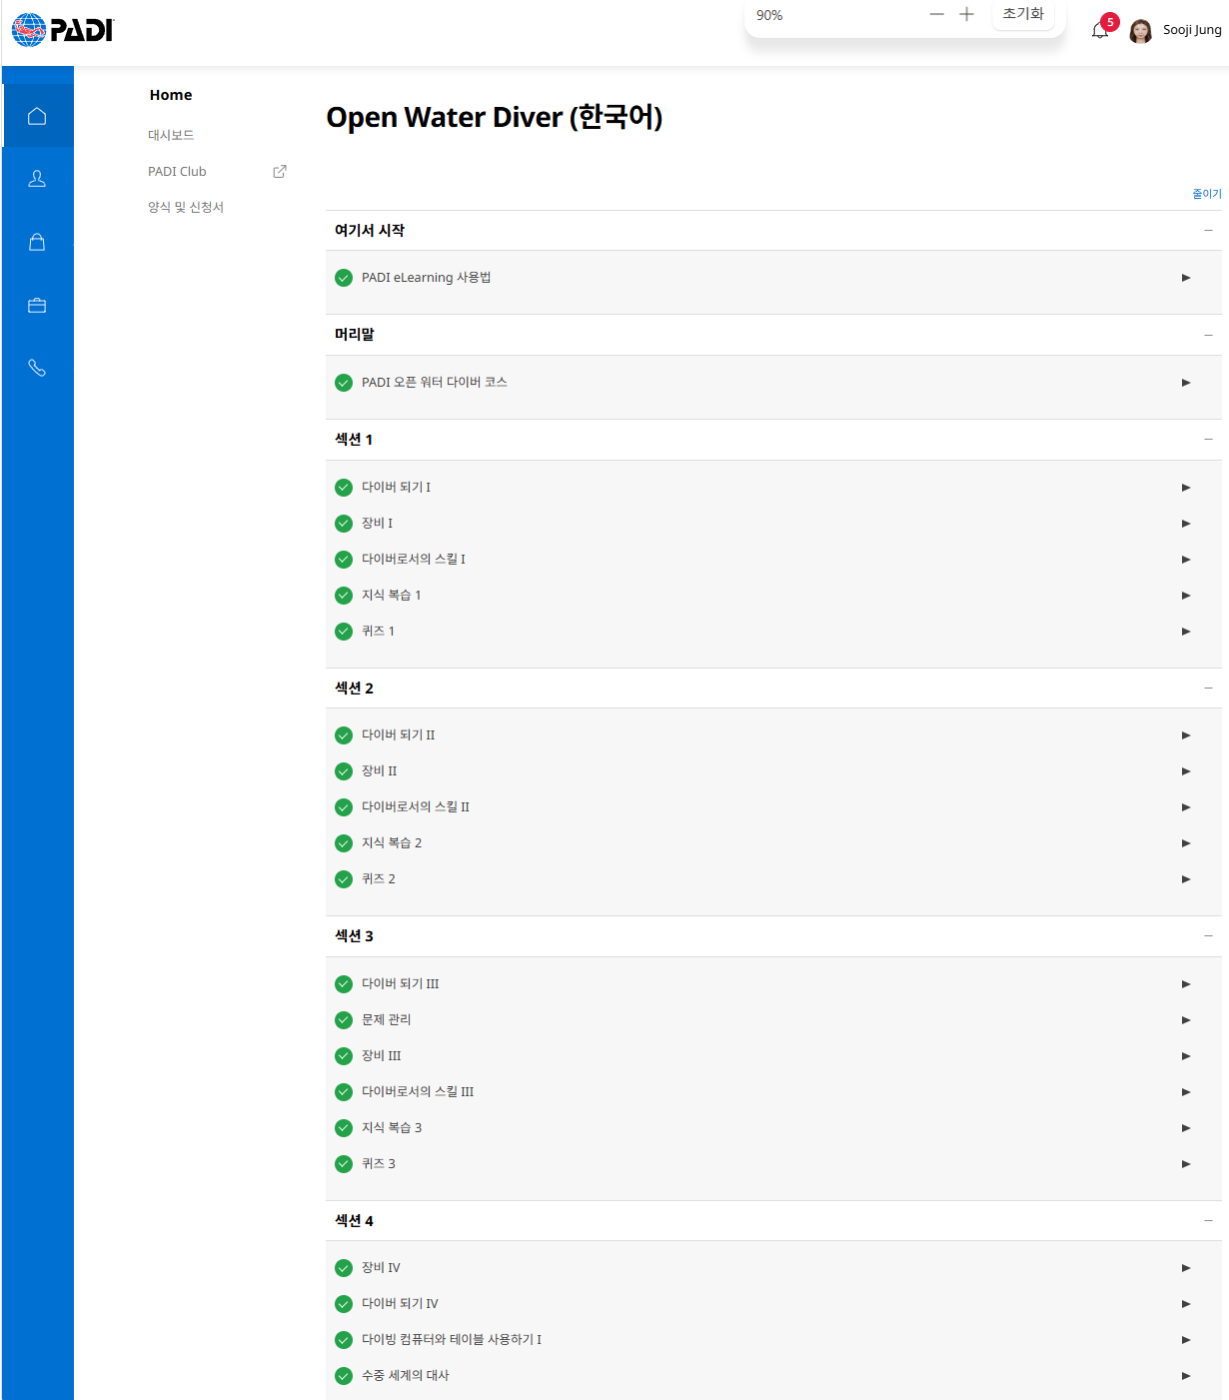Collapse the 섹션 3 section
Image resolution: width=1229 pixels, height=1400 pixels.
(x=1208, y=936)
